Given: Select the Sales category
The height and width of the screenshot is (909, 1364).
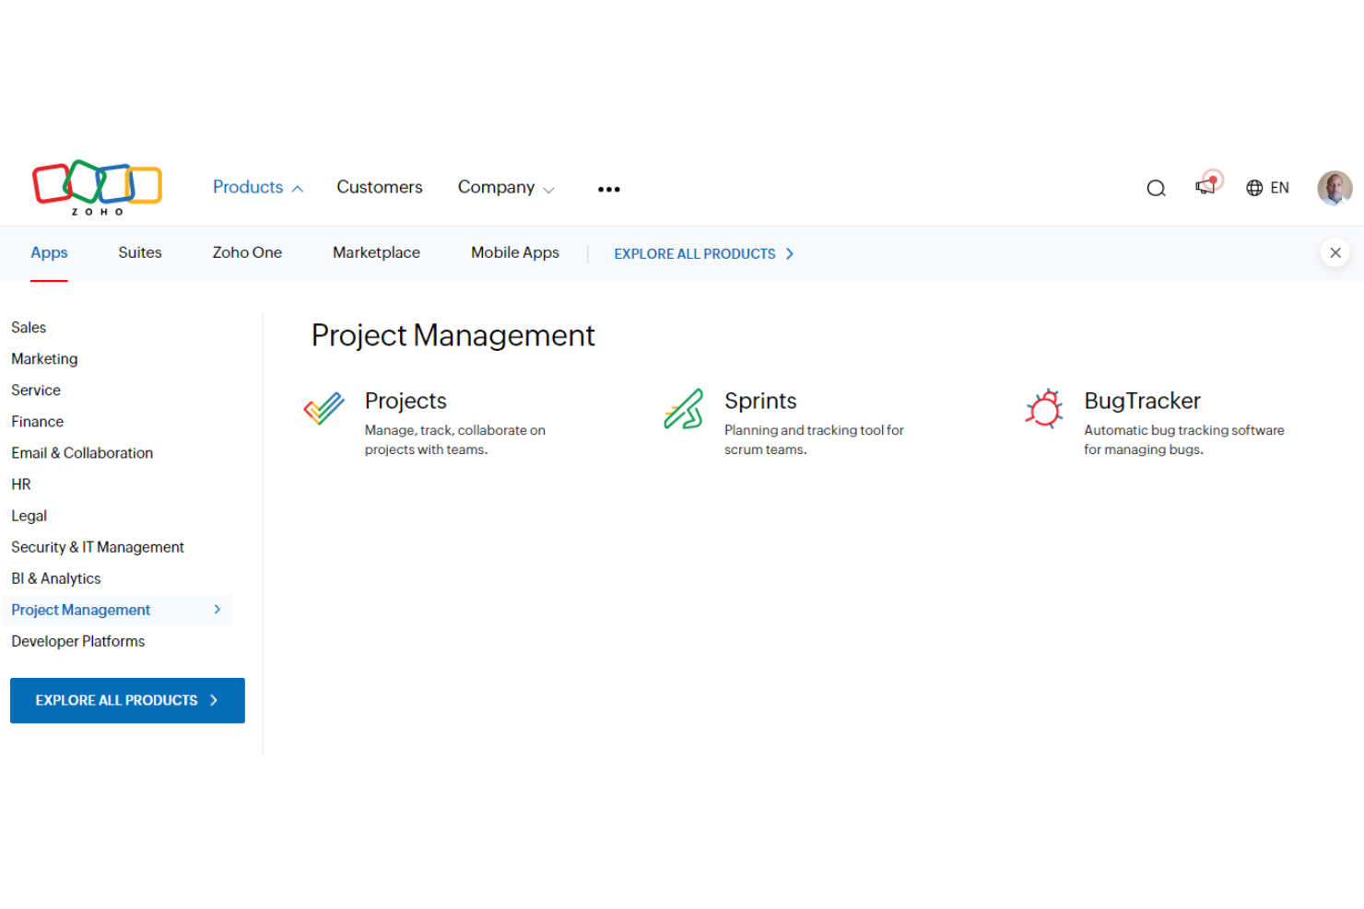Looking at the screenshot, I should click(29, 327).
